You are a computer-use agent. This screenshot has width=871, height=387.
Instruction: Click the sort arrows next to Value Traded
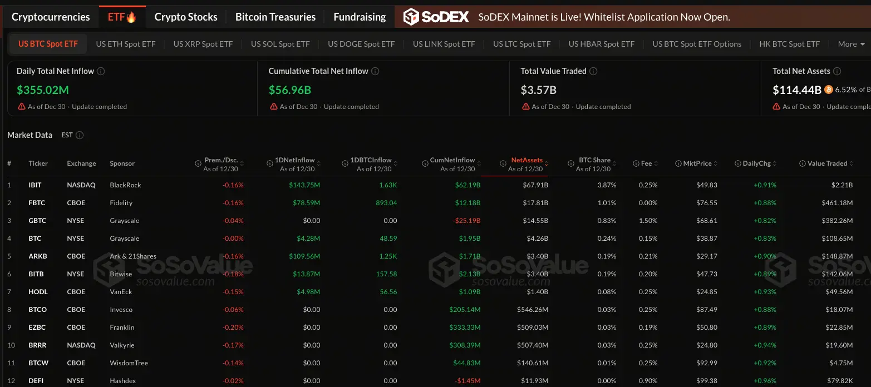point(852,163)
